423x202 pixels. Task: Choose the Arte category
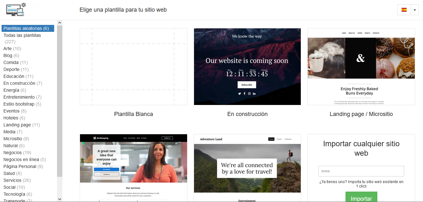[8, 49]
